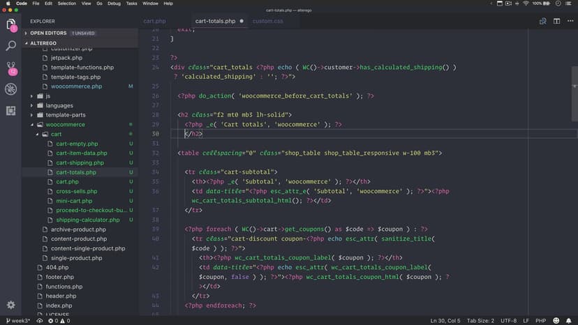Switch to the cart.php tab
Image resolution: width=578 pixels, height=325 pixels.
click(154, 21)
